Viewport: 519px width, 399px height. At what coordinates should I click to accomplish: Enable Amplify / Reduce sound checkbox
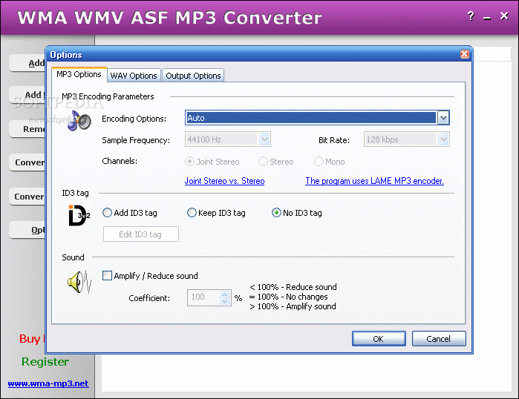coord(107,275)
